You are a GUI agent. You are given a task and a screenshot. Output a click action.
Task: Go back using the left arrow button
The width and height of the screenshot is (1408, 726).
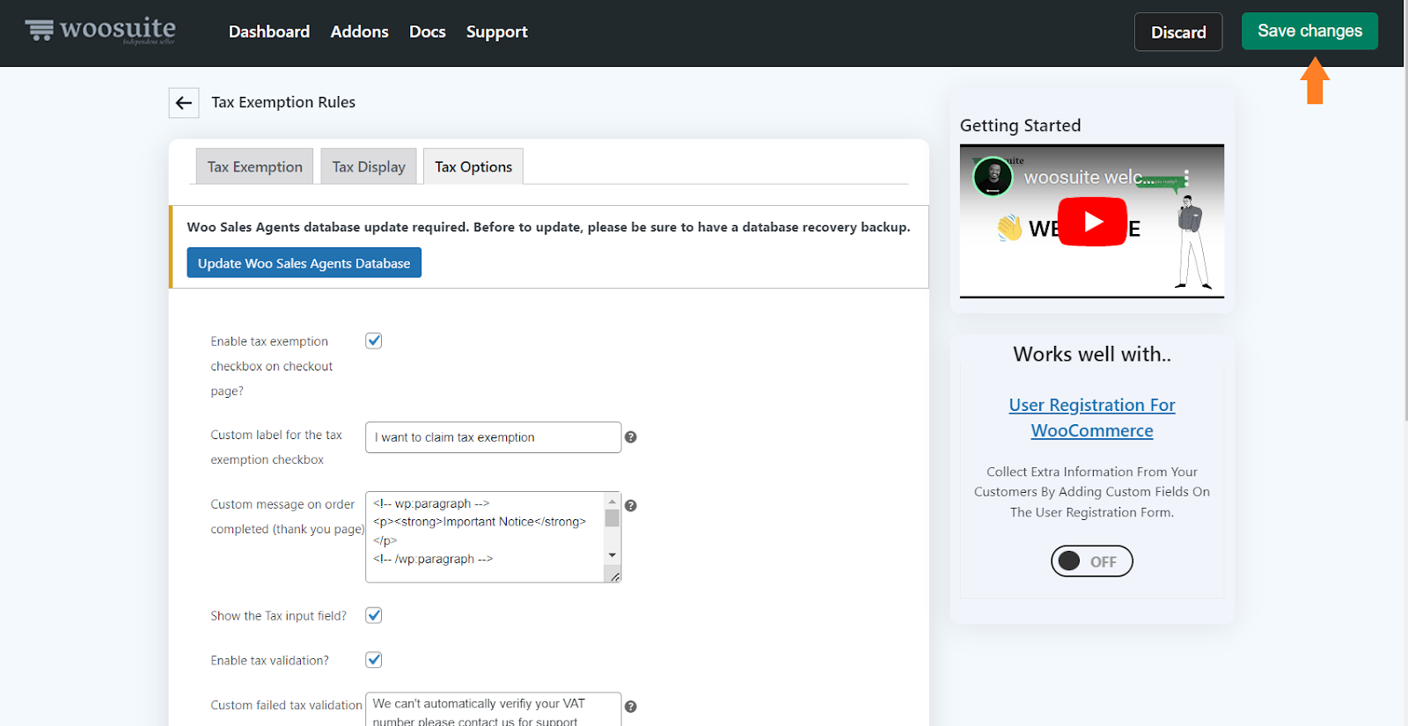[184, 103]
